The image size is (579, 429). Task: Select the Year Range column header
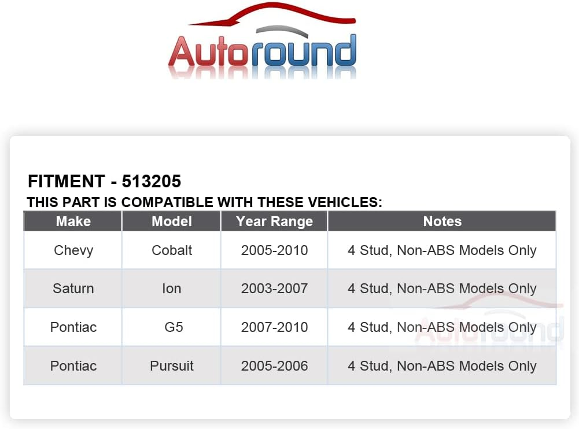tap(274, 221)
